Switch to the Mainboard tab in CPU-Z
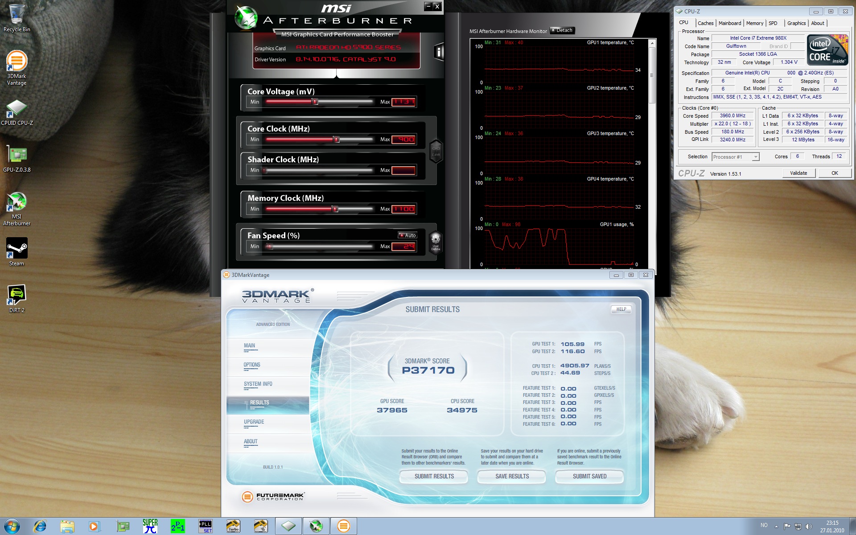Viewport: 856px width, 535px height. click(730, 23)
